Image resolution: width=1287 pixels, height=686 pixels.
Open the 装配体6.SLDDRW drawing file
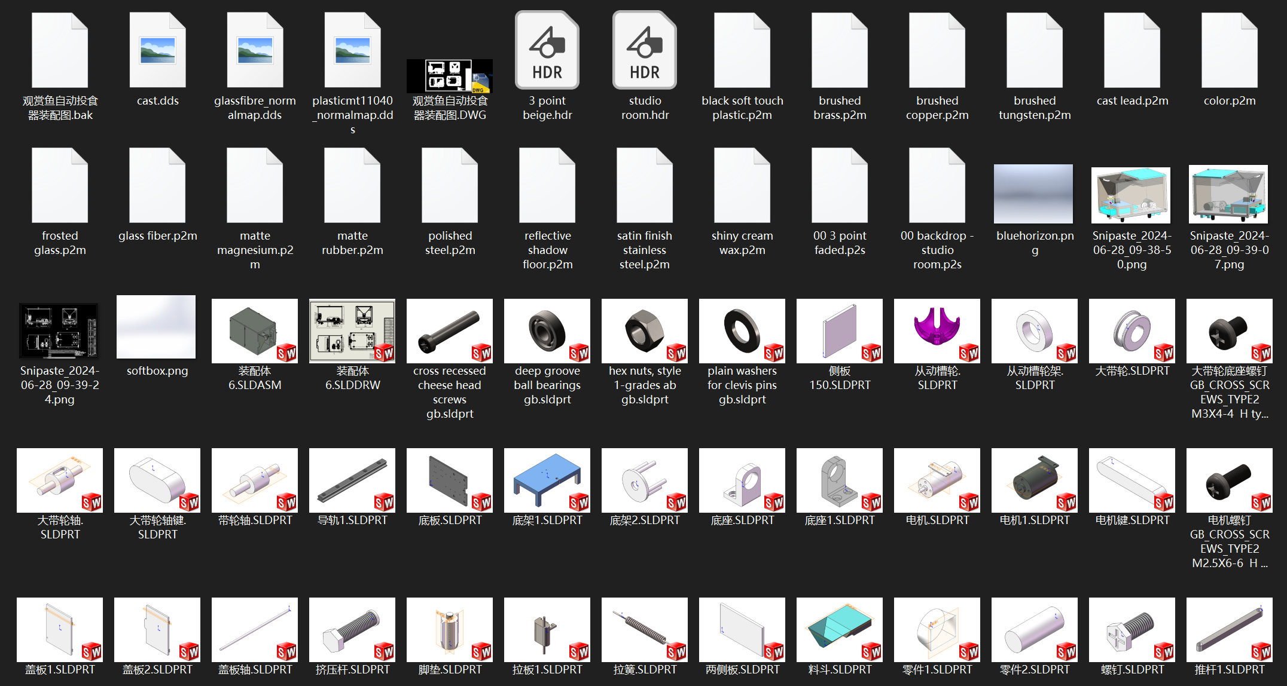[352, 331]
